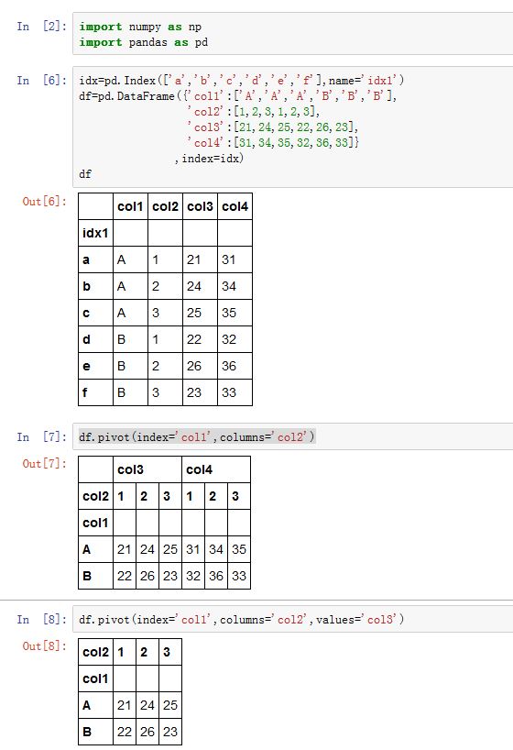Viewport: 513px width, 750px height.
Task: Click row index B in Out[8] table
Action: click(x=95, y=732)
